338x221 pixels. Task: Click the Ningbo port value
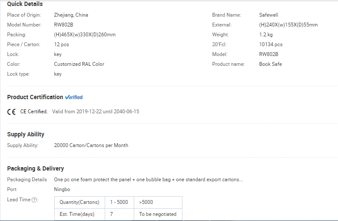pyautogui.click(x=62, y=189)
